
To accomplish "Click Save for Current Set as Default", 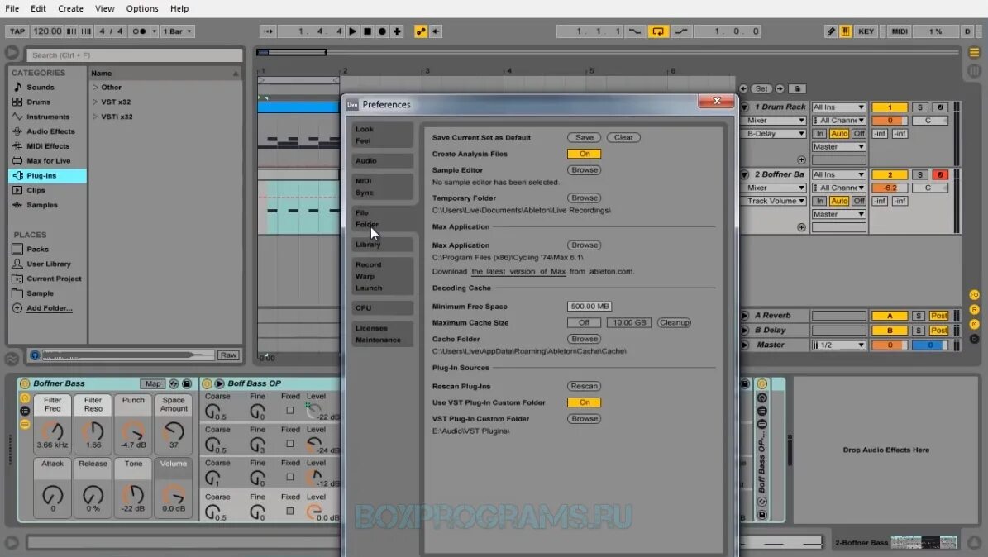I will point(584,137).
